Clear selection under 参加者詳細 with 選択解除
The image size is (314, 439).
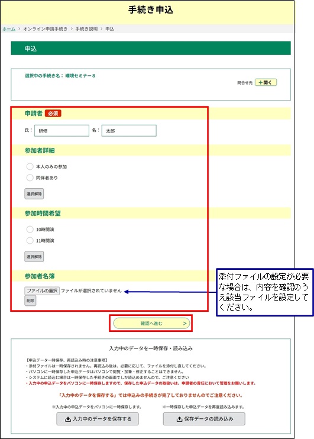[x=34, y=193]
